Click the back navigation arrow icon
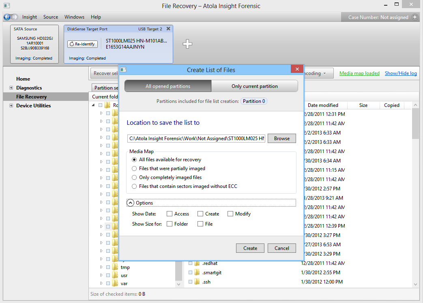 click(7, 17)
